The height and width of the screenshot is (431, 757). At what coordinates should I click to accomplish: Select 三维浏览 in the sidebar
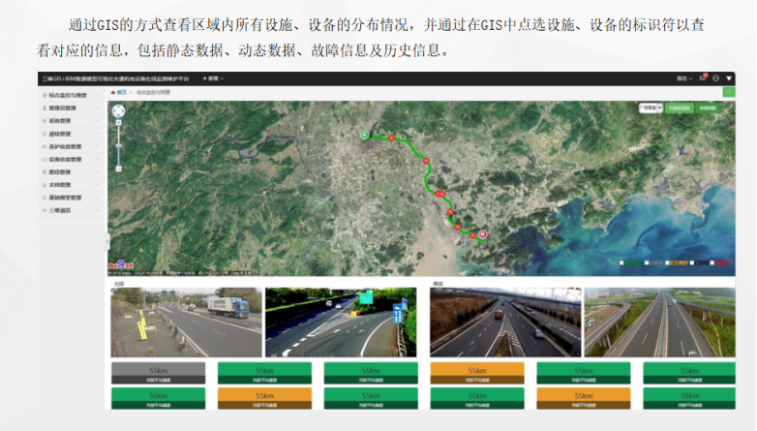pos(64,209)
